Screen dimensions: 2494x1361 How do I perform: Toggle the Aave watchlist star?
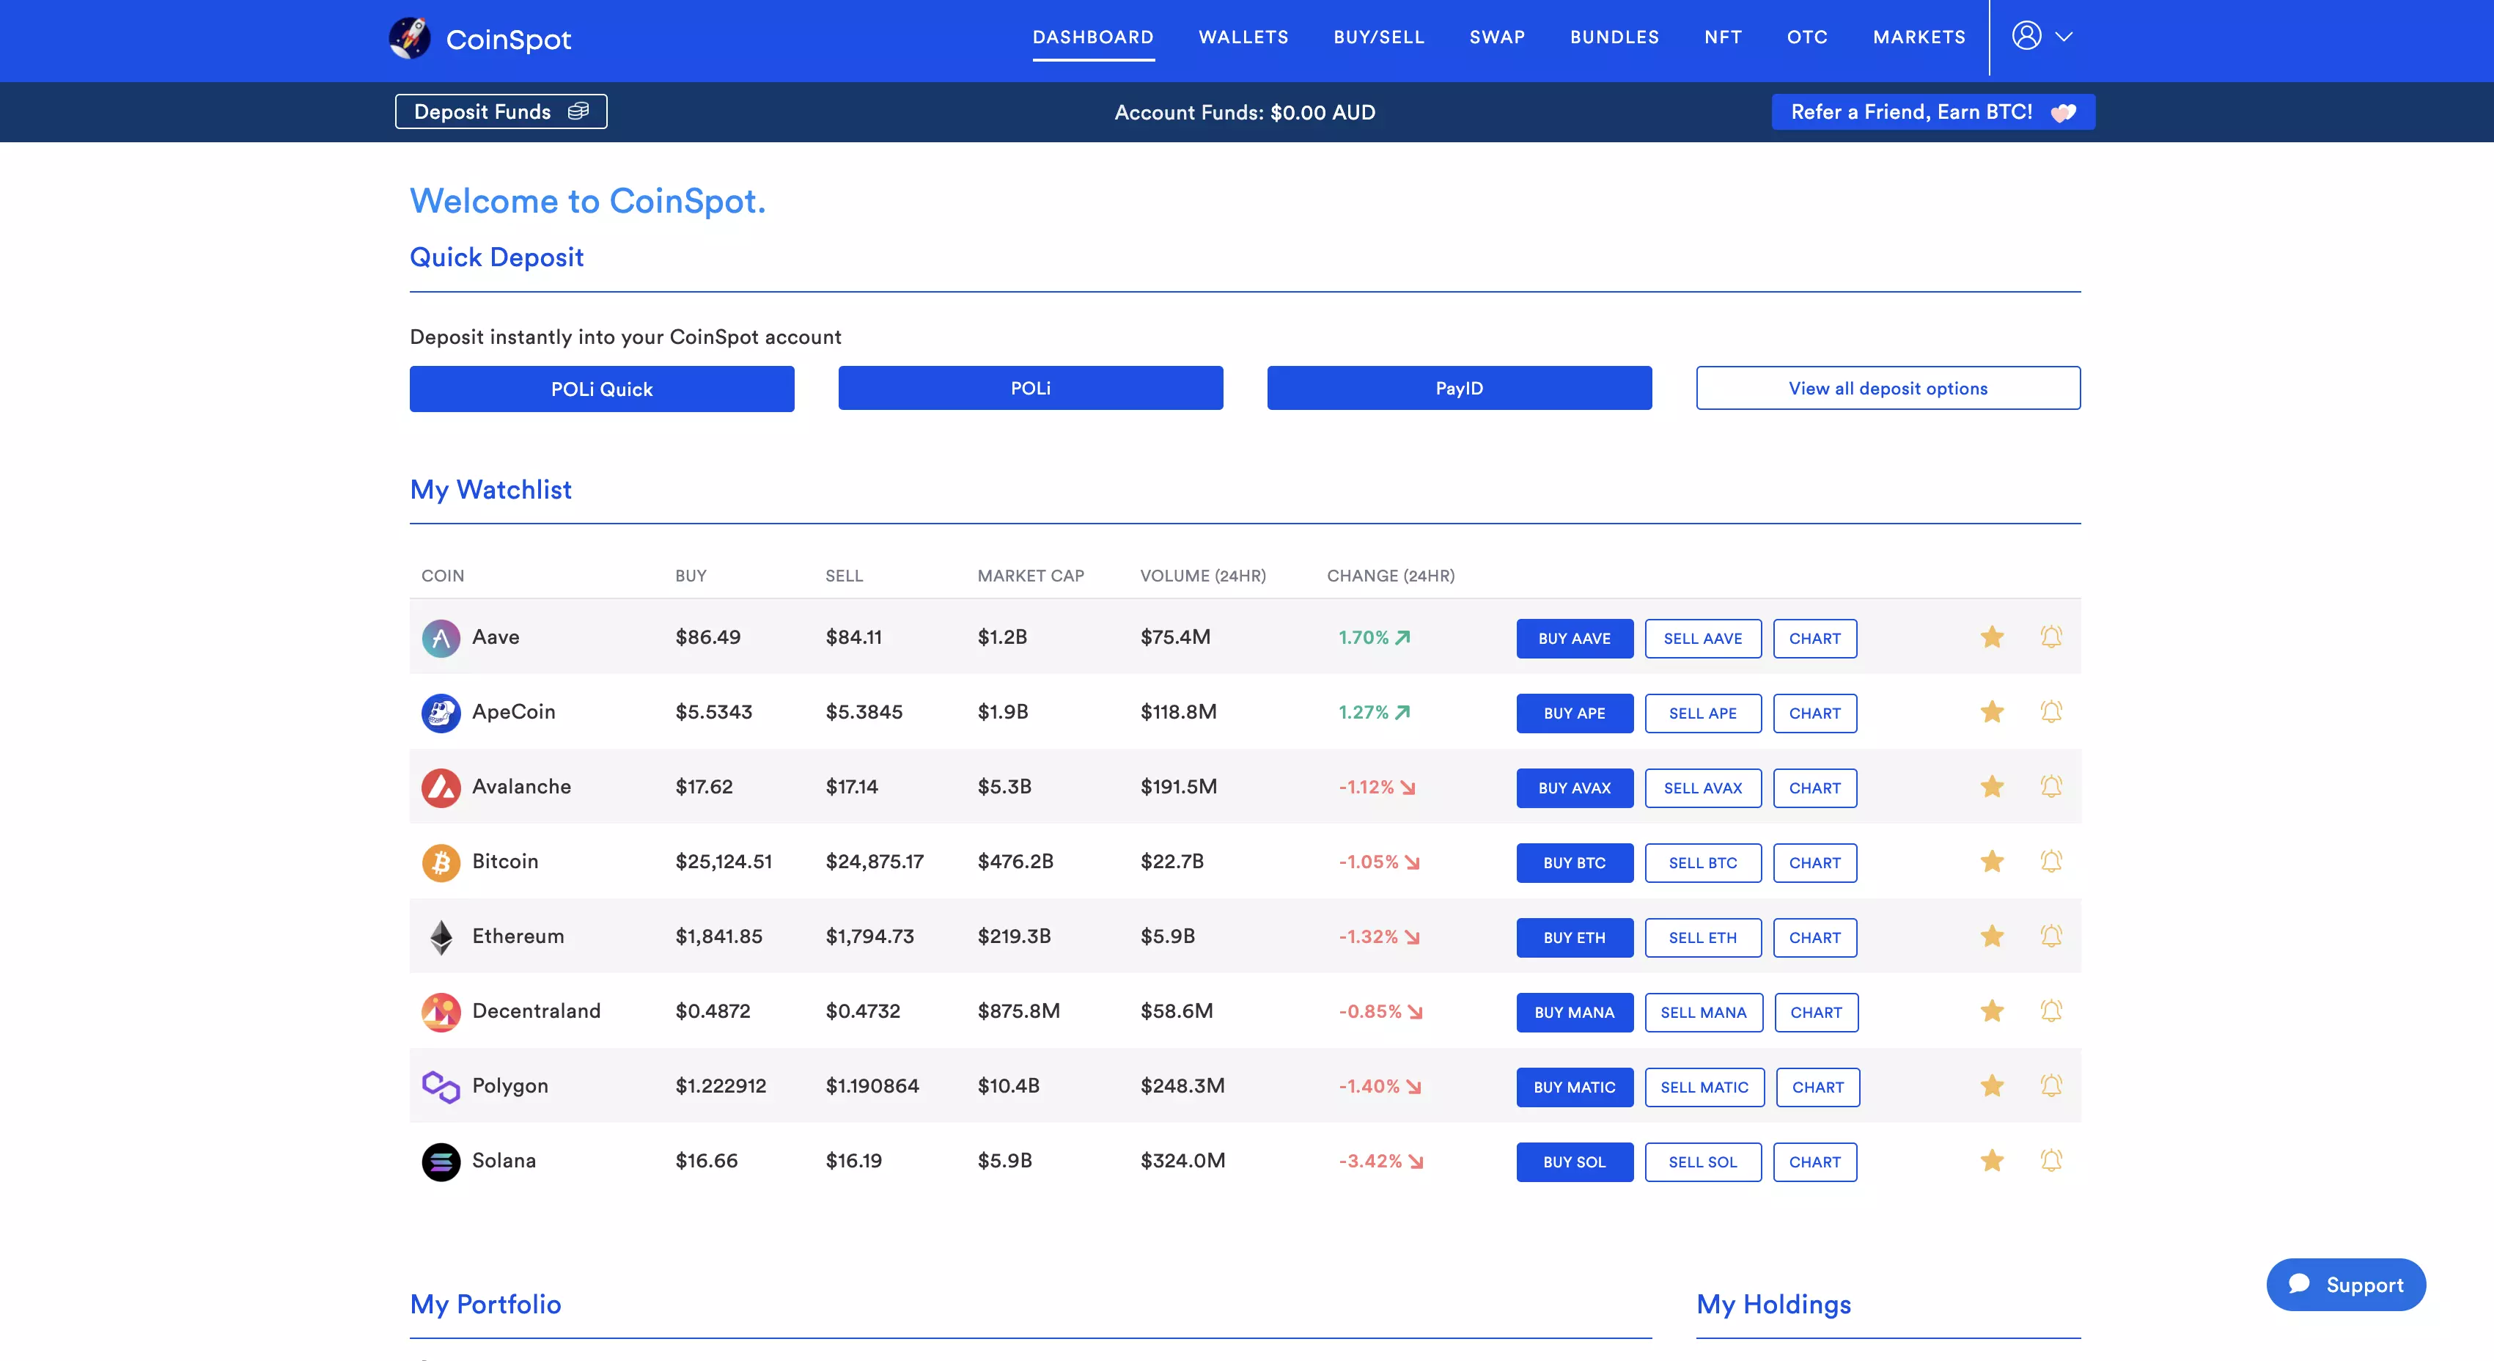pyautogui.click(x=1992, y=637)
